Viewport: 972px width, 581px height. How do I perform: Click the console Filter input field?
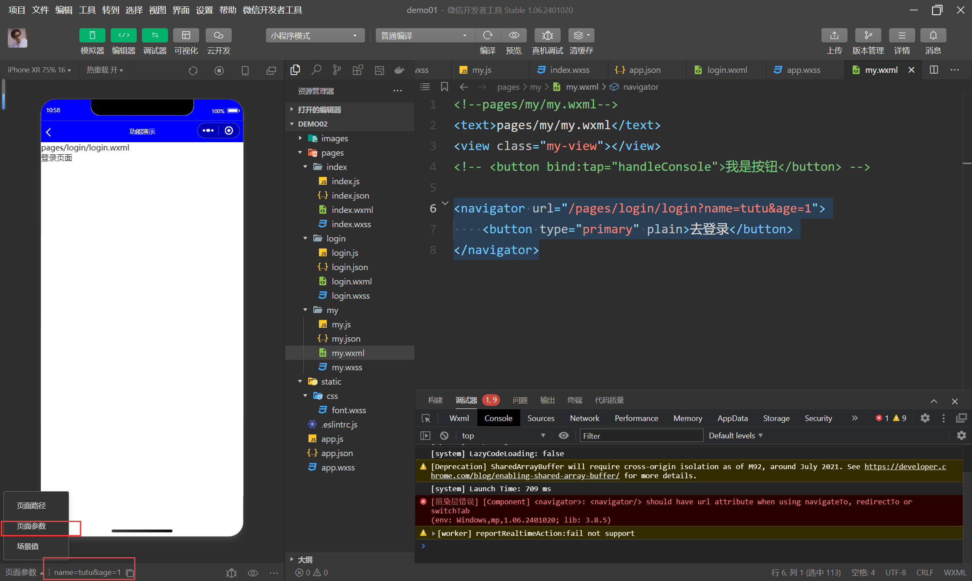pyautogui.click(x=641, y=435)
